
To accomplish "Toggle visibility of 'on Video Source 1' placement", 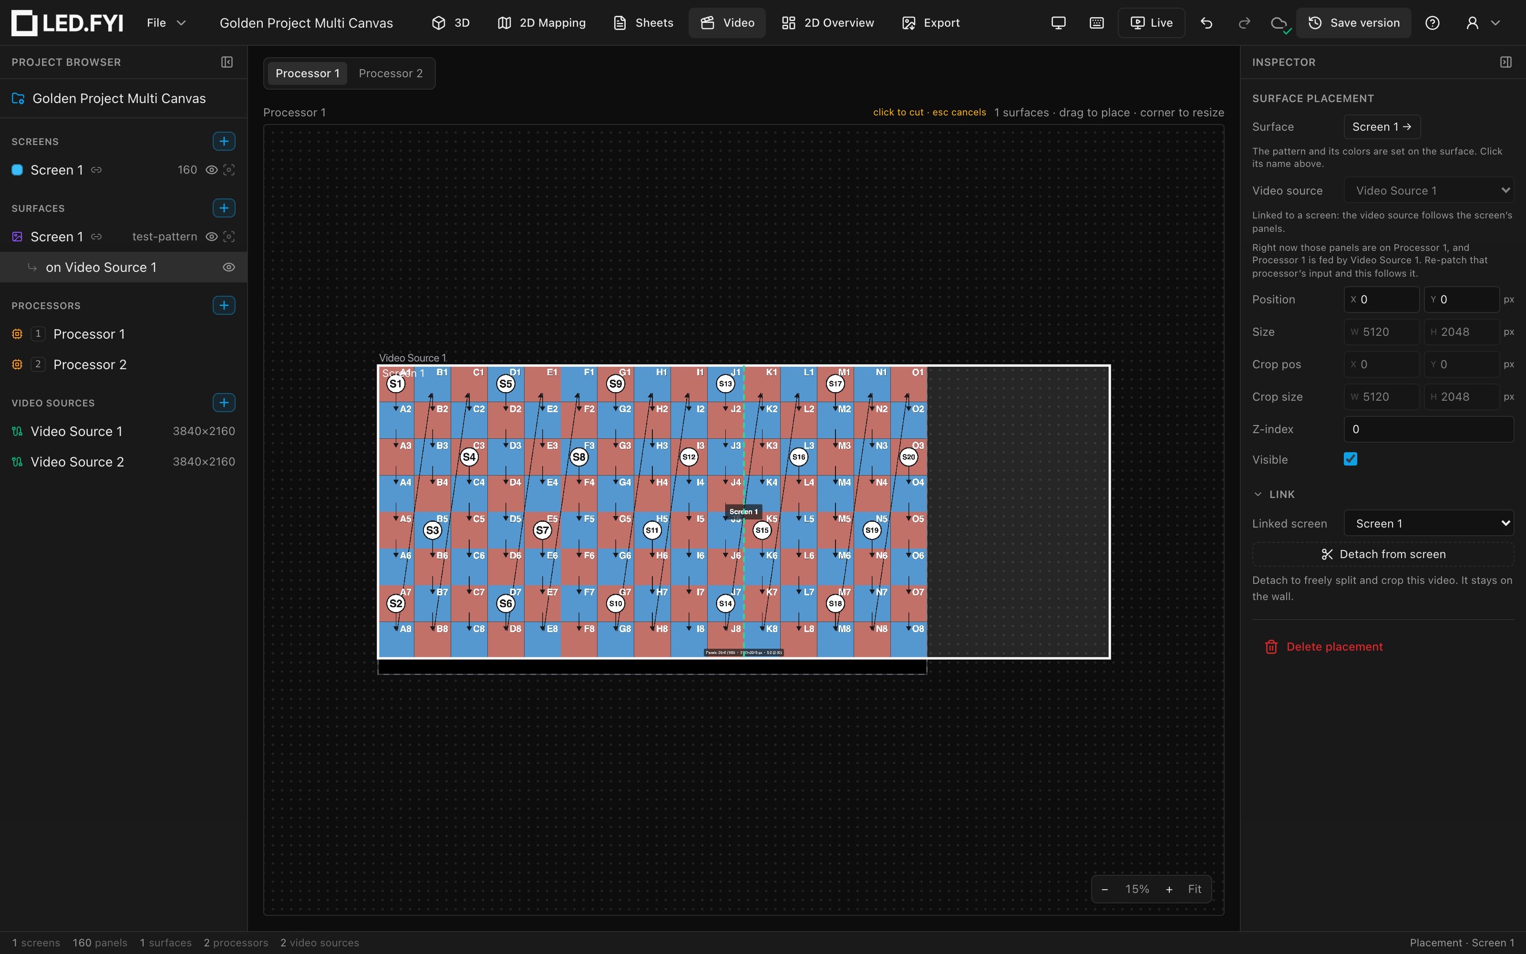I will (x=229, y=268).
